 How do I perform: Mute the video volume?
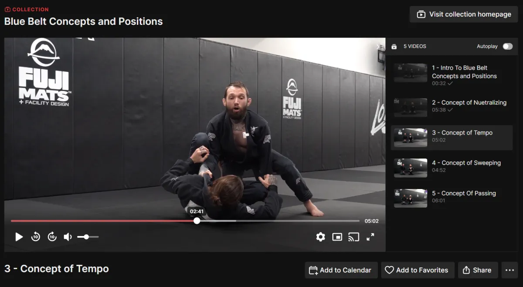click(68, 236)
